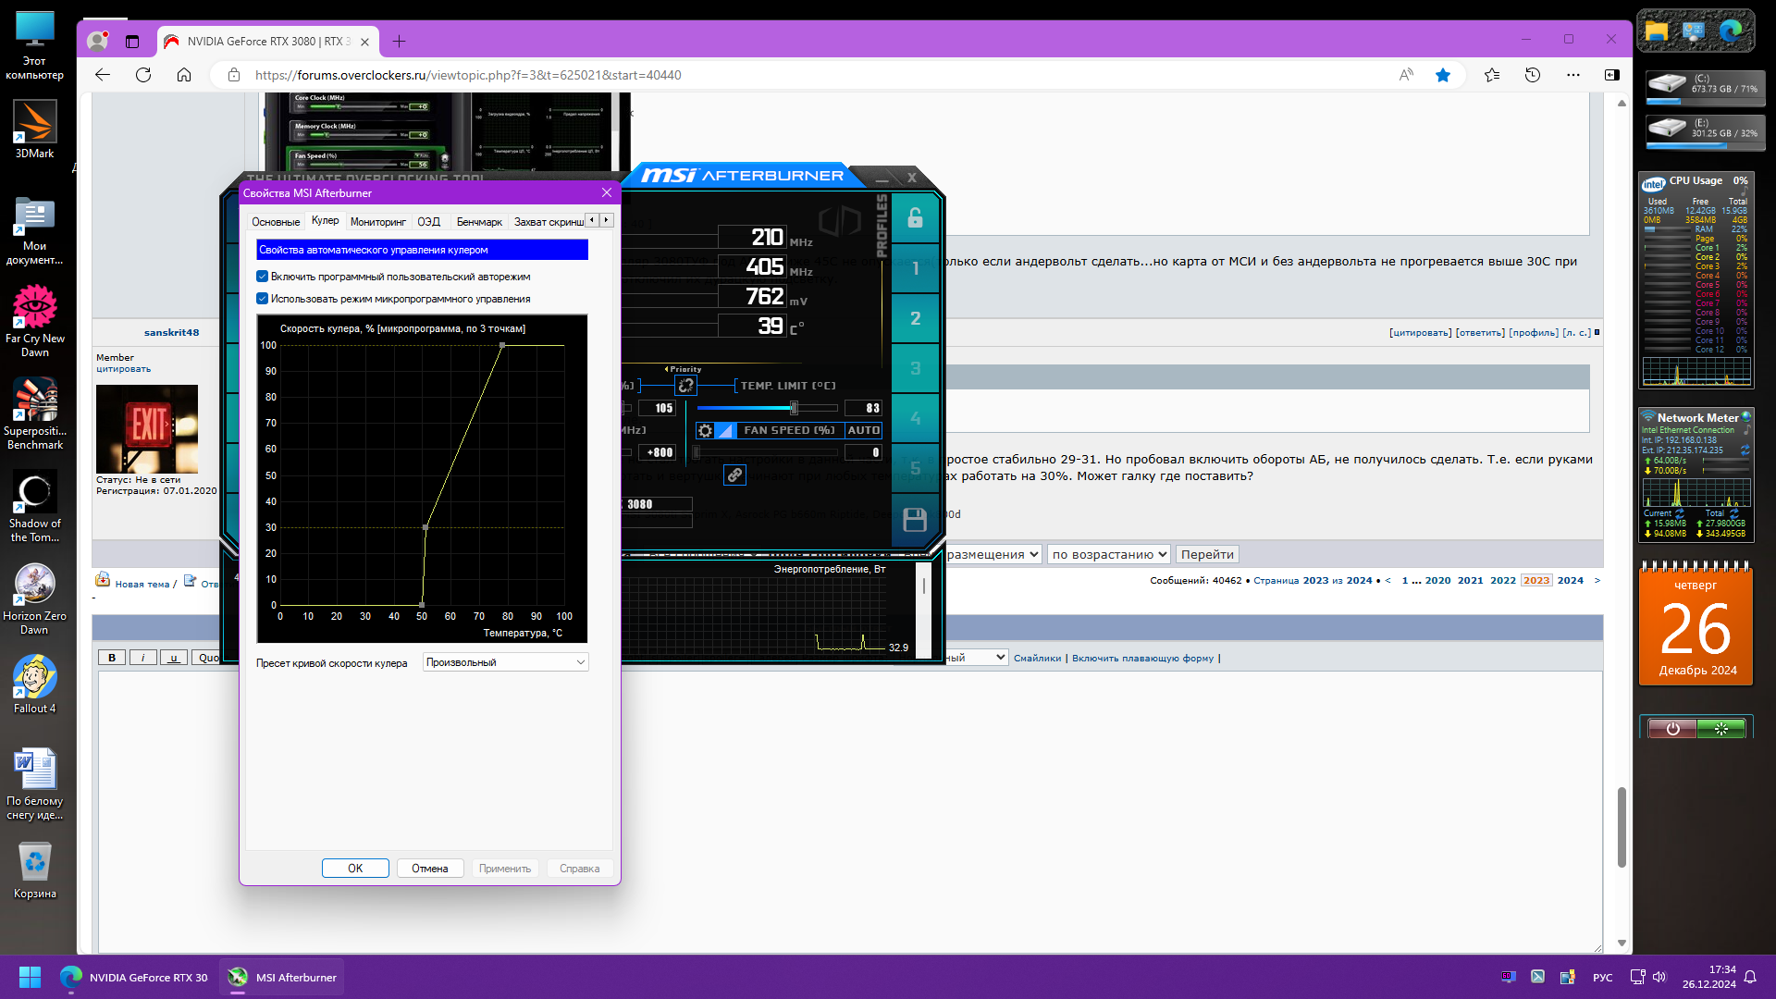
Task: Open the 'по возрастанию' sort order dropdown
Action: pyautogui.click(x=1108, y=555)
